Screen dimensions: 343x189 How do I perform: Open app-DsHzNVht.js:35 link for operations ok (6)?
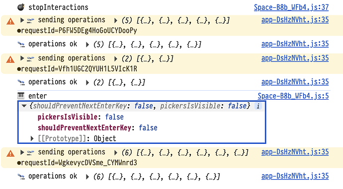coord(295,176)
